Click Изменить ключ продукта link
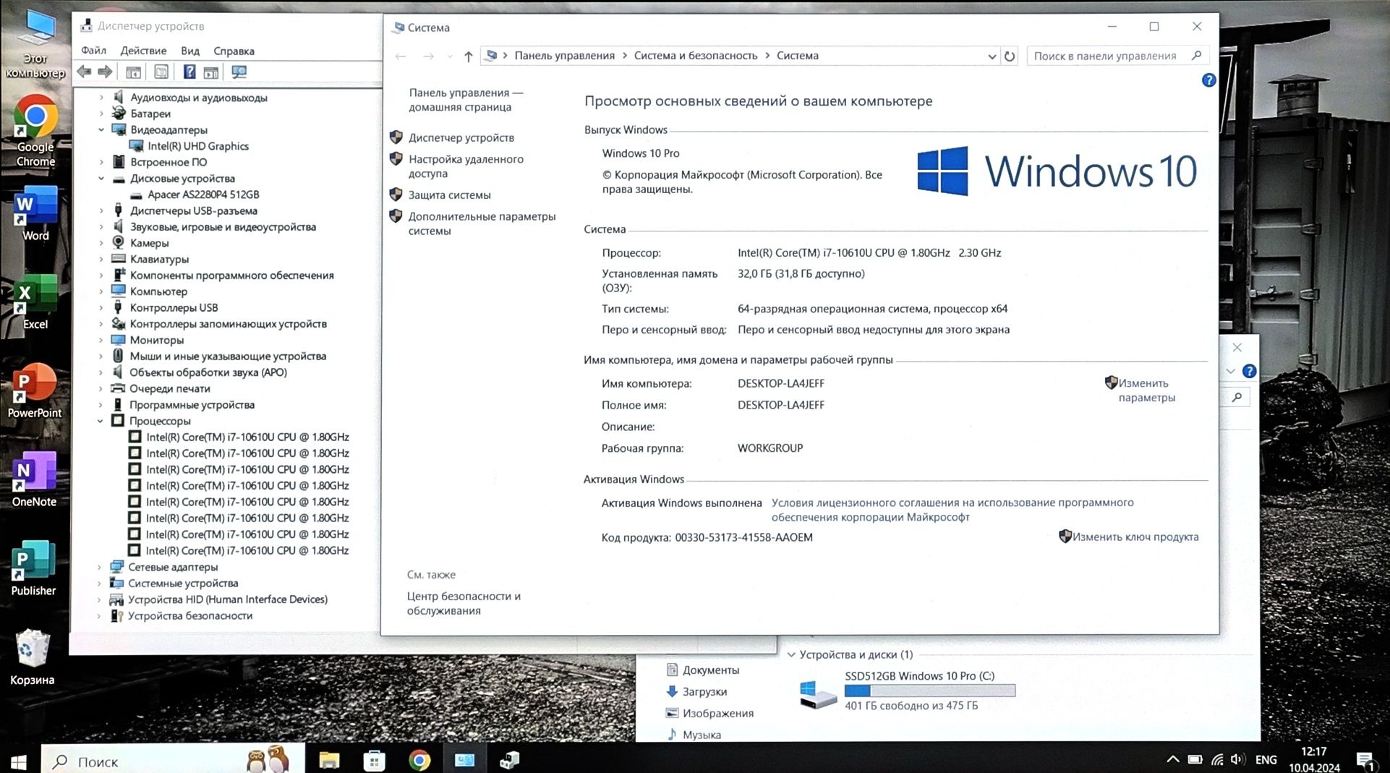 coord(1135,537)
